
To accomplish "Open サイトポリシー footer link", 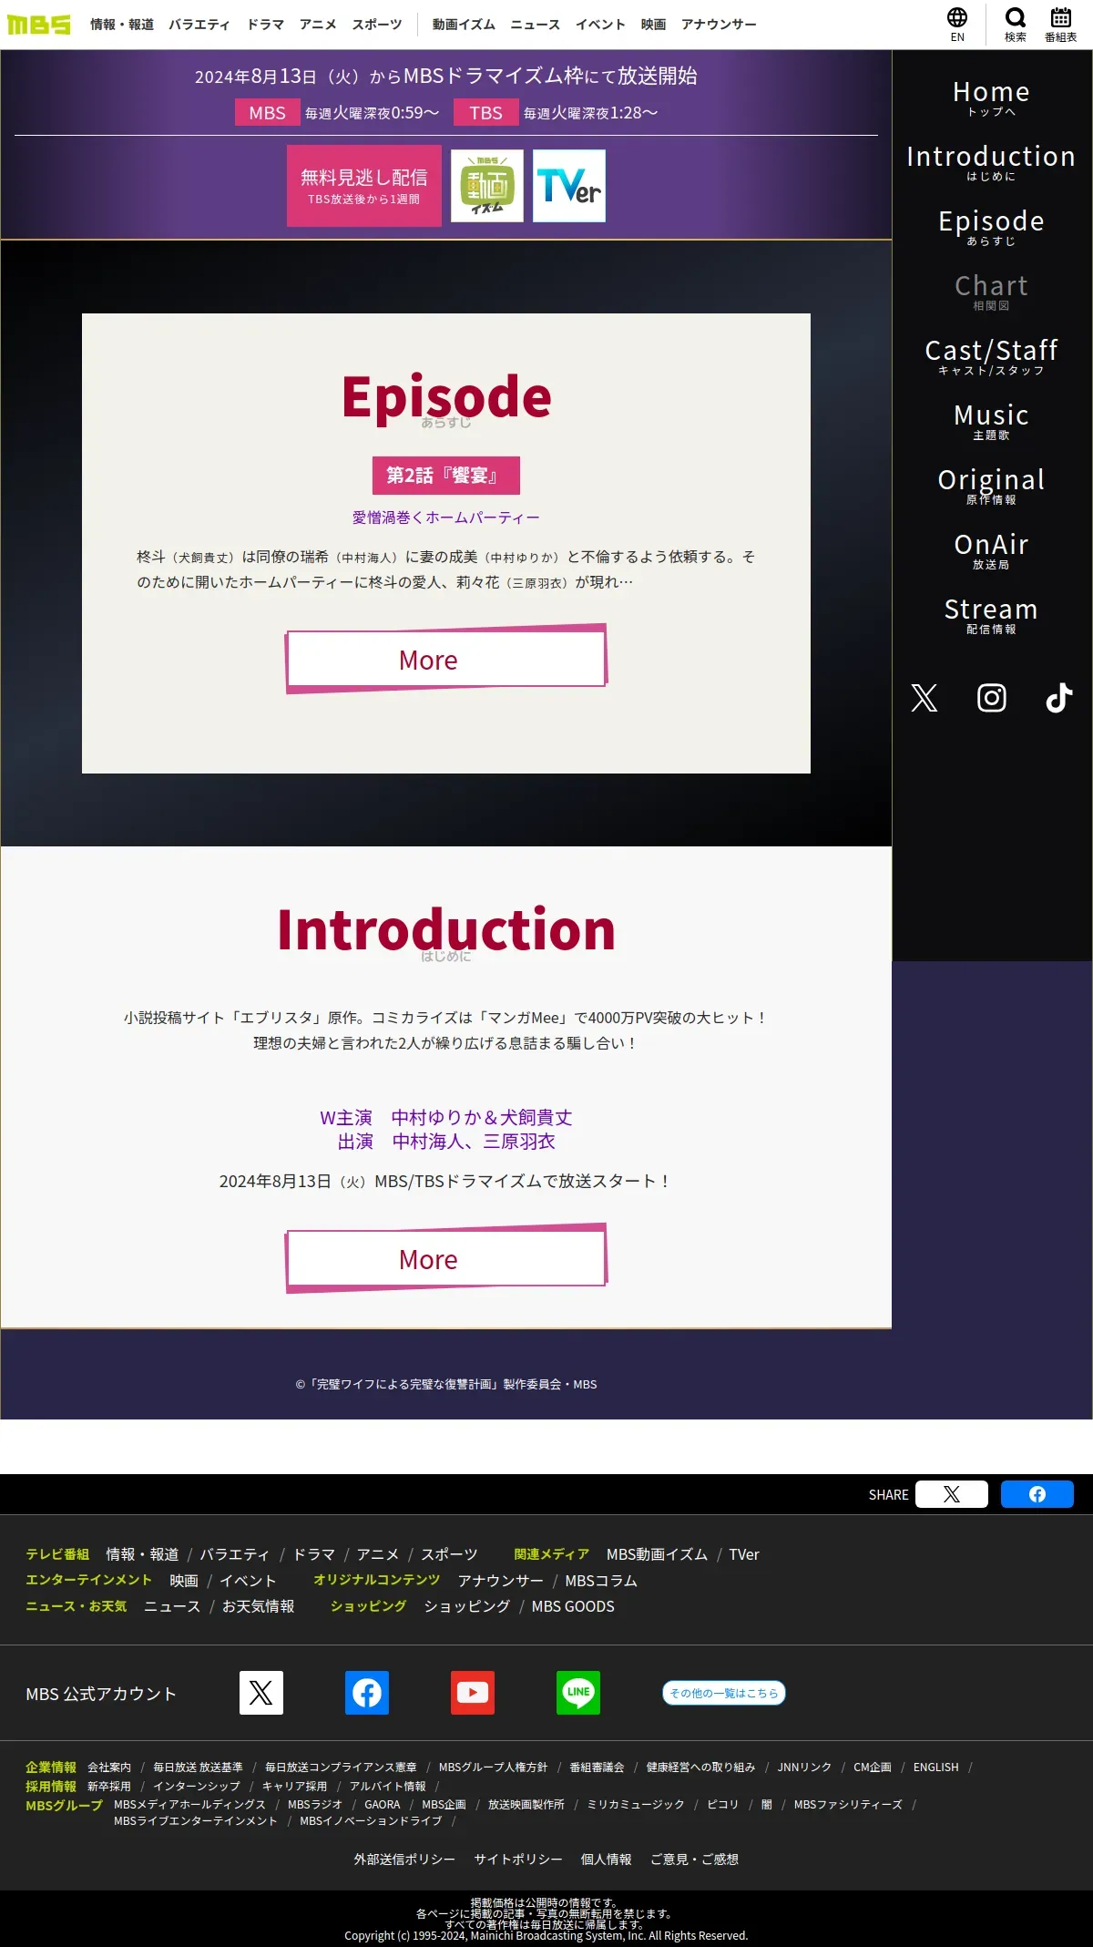I will [518, 1859].
